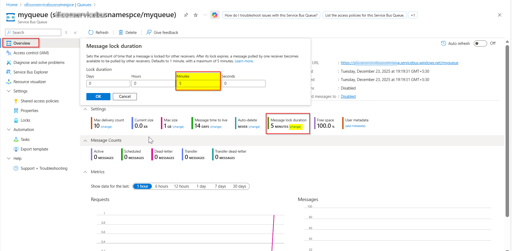This screenshot has width=512, height=251.
Task: Pin the myqueue resource to dashboard
Action: tap(186, 15)
